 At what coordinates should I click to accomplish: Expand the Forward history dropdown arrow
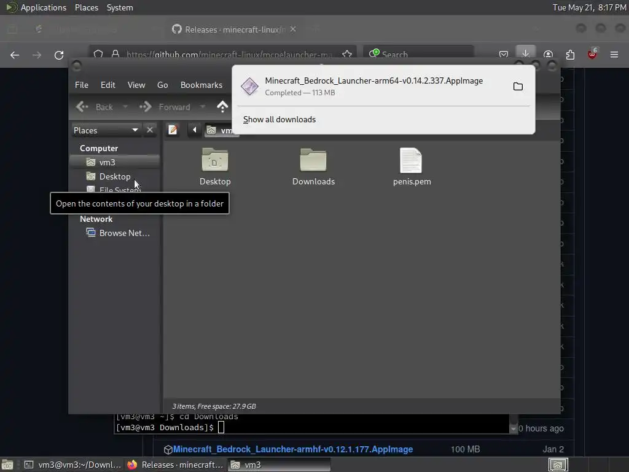tap(203, 107)
